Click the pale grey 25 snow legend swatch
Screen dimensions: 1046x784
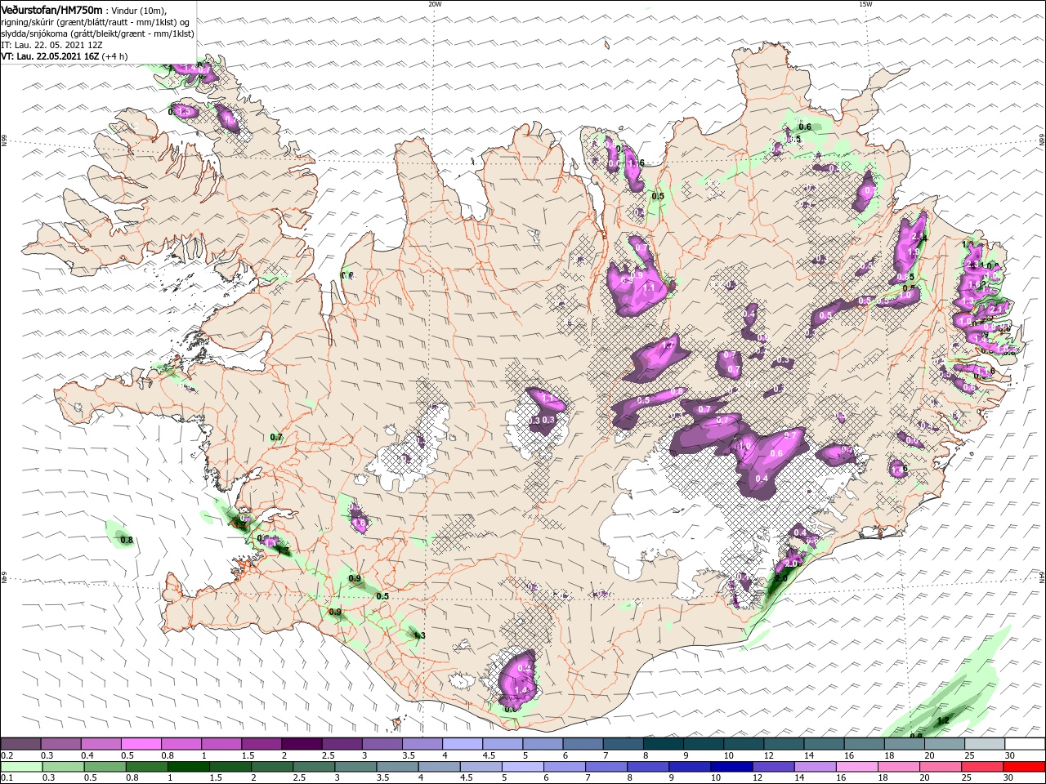pyautogui.click(x=985, y=743)
